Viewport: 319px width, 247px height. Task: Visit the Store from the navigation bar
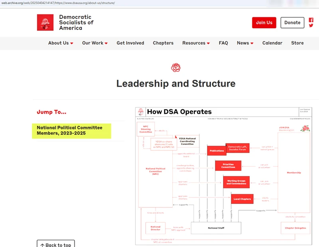tap(297, 43)
